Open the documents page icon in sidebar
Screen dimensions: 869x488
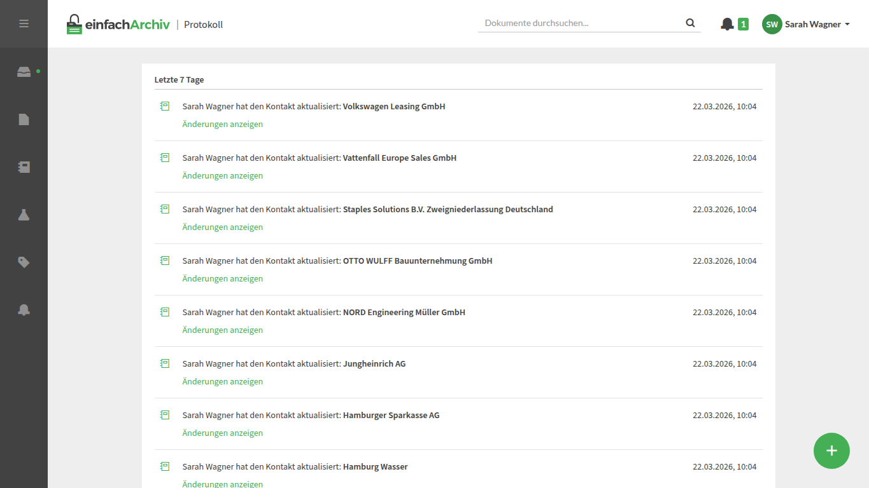tap(24, 119)
